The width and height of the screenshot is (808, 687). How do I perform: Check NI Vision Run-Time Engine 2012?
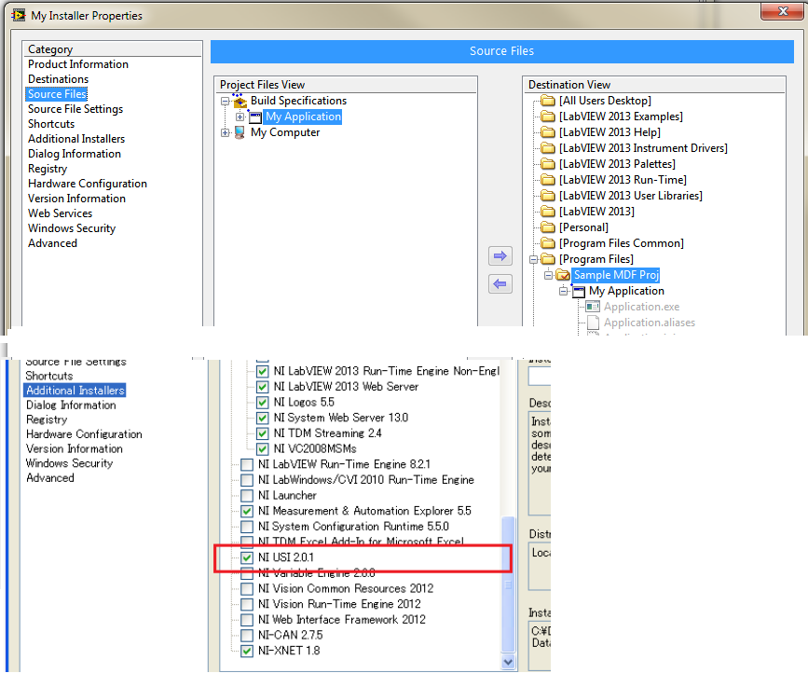[x=247, y=604]
